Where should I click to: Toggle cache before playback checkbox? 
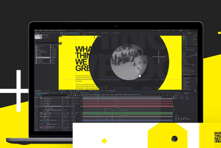183,57
